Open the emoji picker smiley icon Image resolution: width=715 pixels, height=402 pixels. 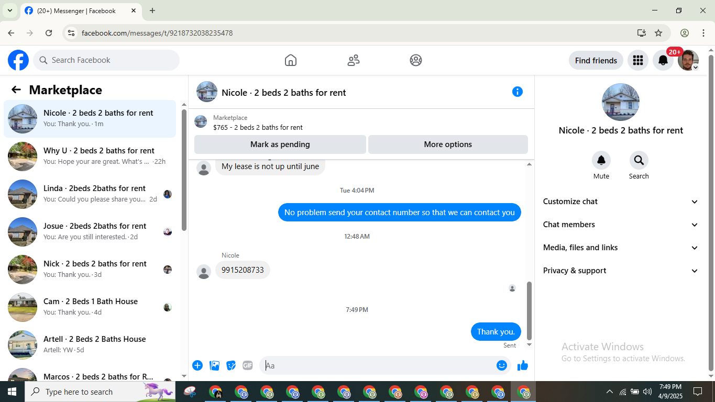502,365
